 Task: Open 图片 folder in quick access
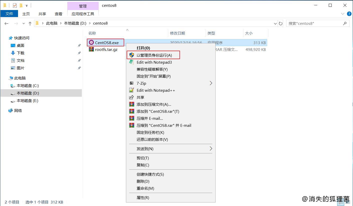(x=20, y=68)
